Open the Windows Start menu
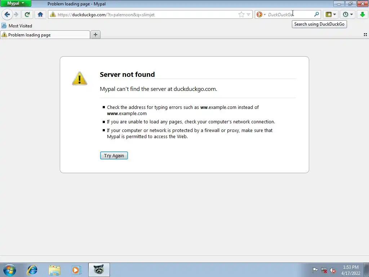The image size is (369, 277). [x=10, y=270]
